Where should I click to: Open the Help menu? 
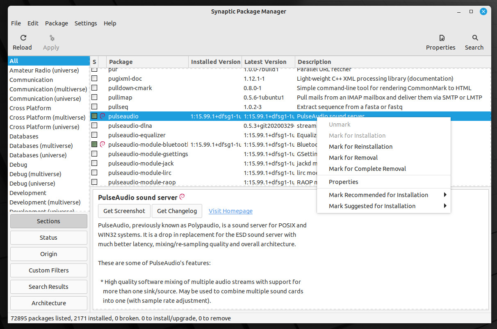coord(110,23)
